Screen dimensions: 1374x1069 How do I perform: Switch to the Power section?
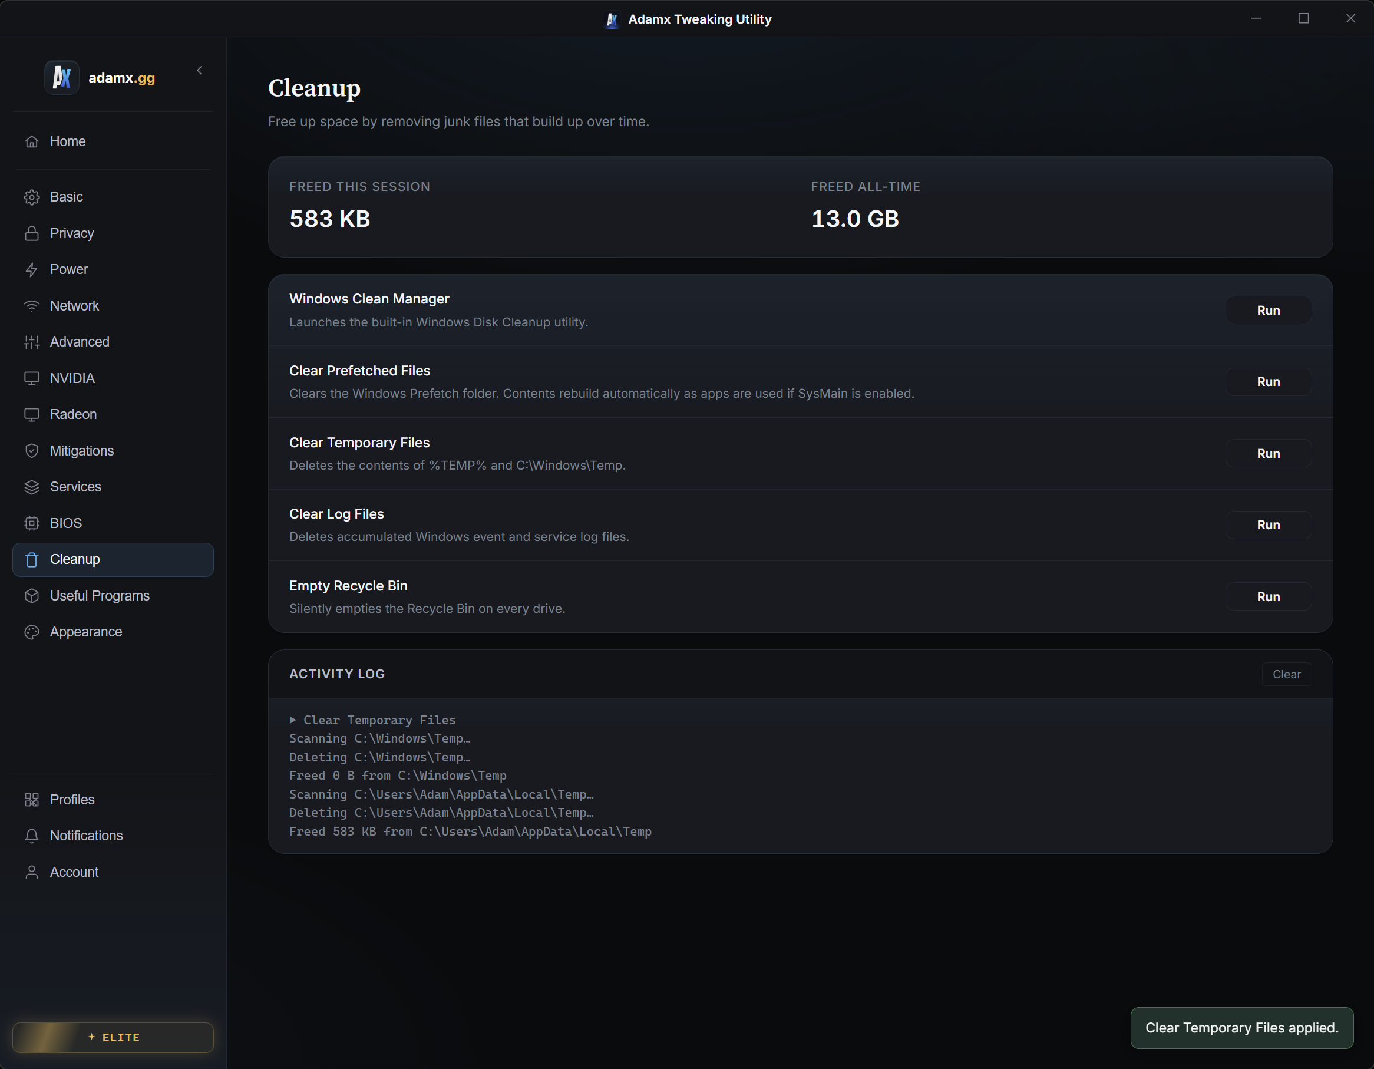click(113, 269)
